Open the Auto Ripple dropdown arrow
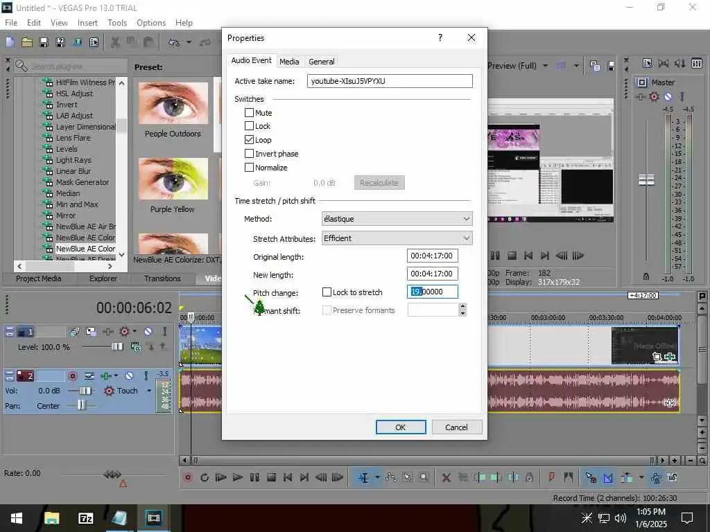 (641, 477)
